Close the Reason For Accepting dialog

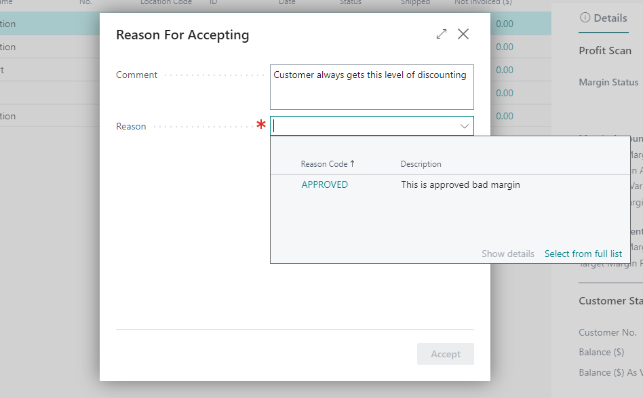pos(463,34)
